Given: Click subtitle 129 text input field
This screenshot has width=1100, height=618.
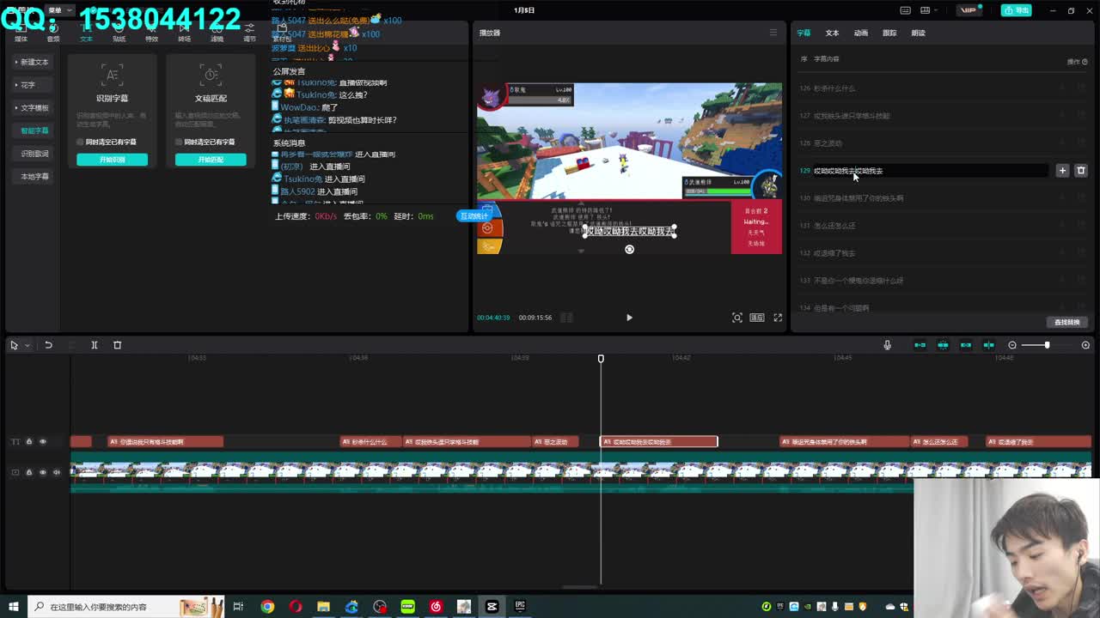Looking at the screenshot, I should [930, 171].
